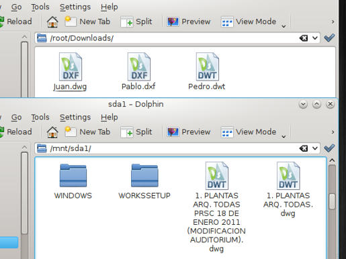Confirm location with checkmark in sda1 window
346x259 pixels.
pos(329,148)
